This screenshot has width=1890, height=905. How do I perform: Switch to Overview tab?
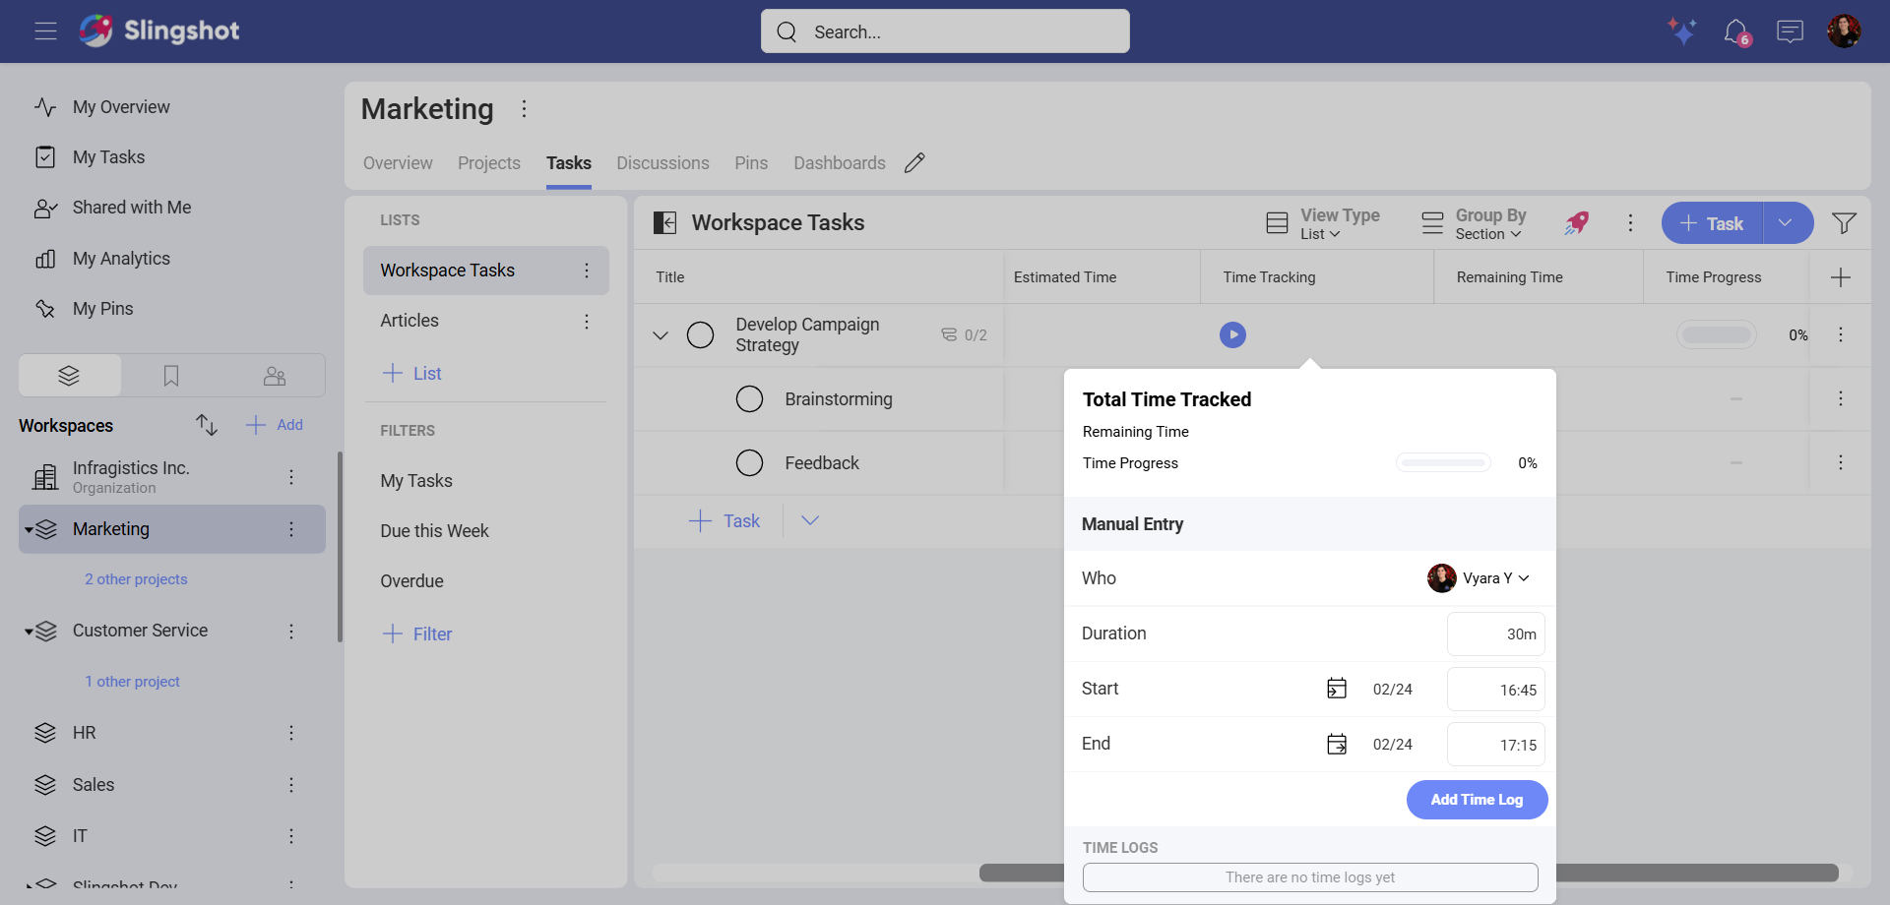(398, 163)
